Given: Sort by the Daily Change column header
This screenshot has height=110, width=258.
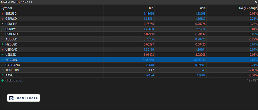Looking at the screenshot, I should (232, 8).
